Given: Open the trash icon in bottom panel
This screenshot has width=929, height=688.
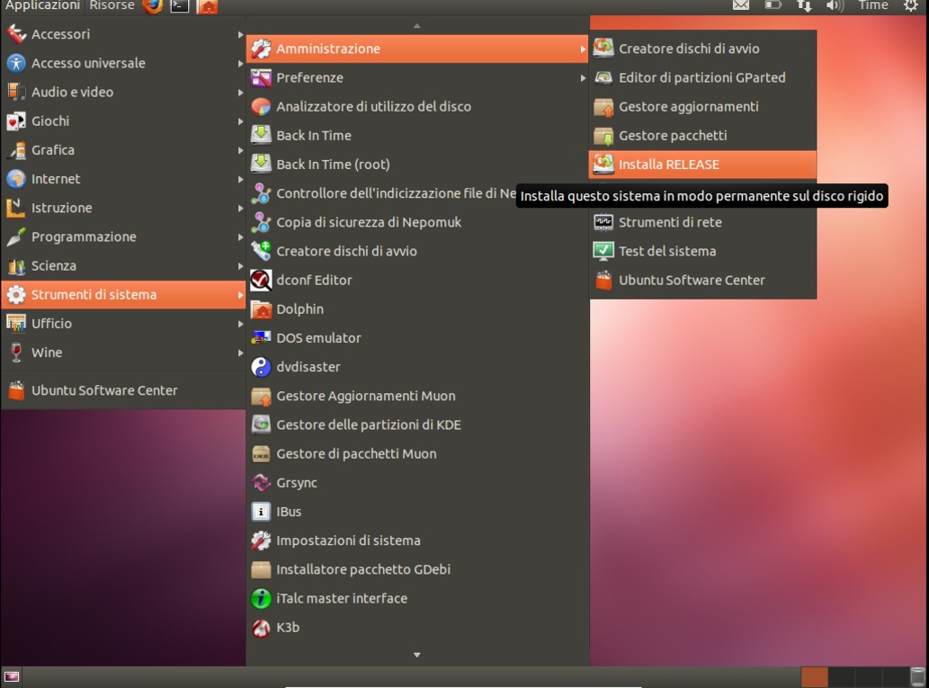Looking at the screenshot, I should [x=917, y=676].
